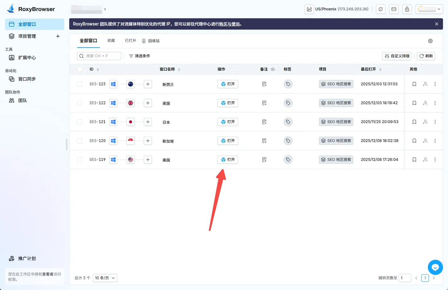The width and height of the screenshot is (448, 290).
Task: Open the 回收站 recycle bin tab
Action: (154, 40)
